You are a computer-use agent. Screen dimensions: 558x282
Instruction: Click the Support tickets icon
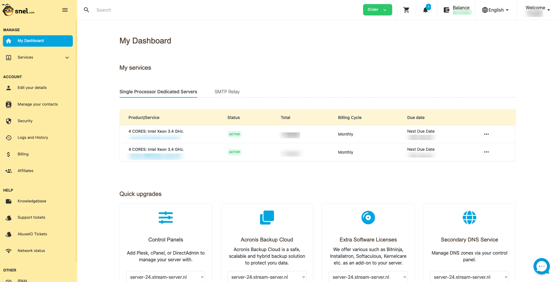pyautogui.click(x=9, y=218)
